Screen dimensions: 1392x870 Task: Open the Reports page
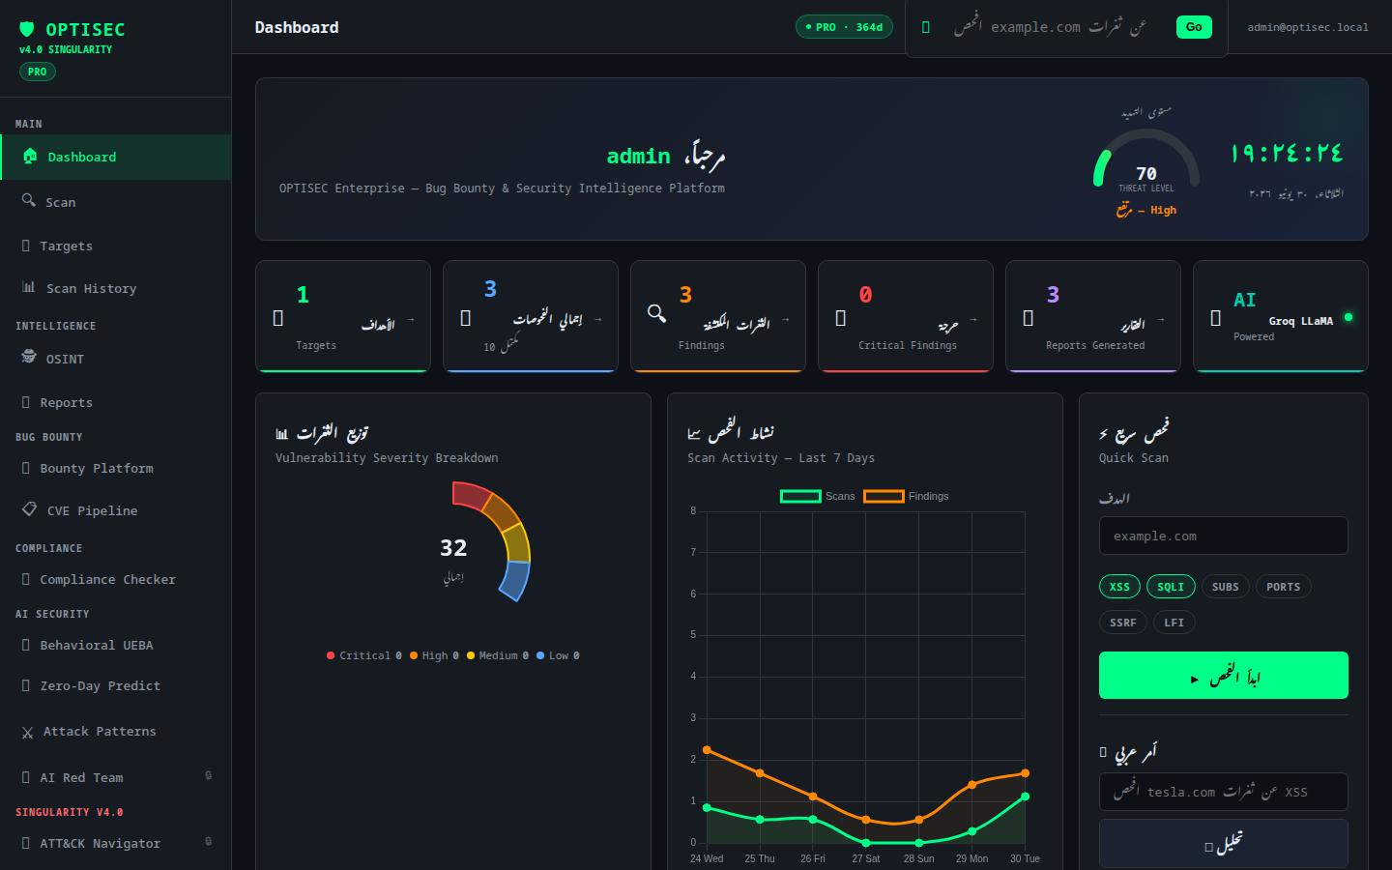[116, 402]
